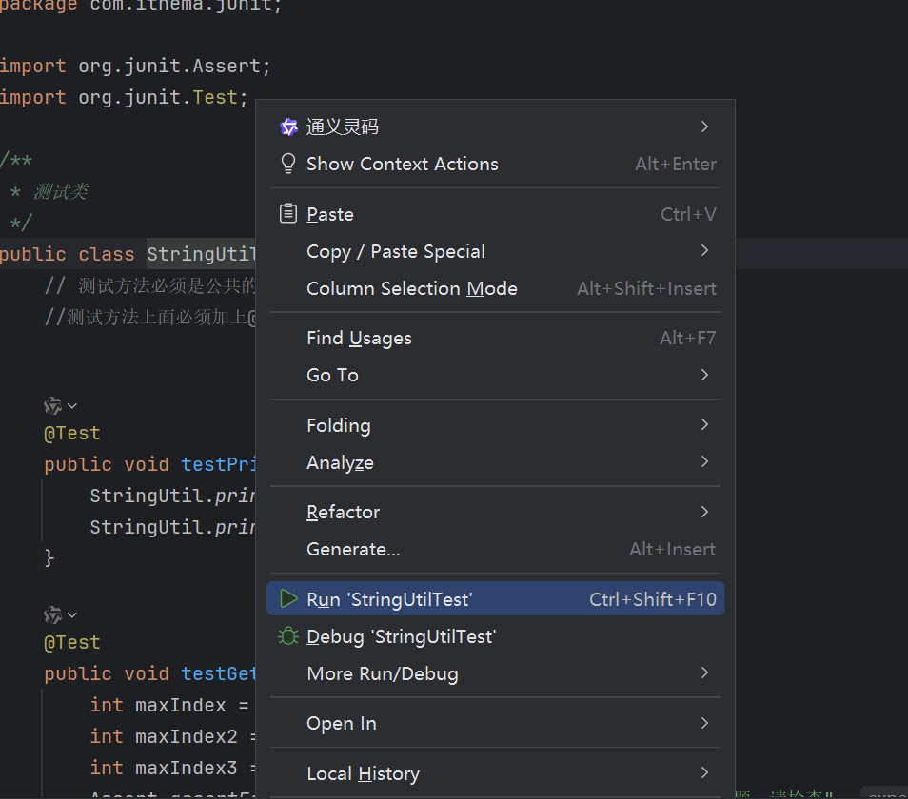908x799 pixels.
Task: Click the Tongyi inlay icon above testPri method
Action: (53, 406)
